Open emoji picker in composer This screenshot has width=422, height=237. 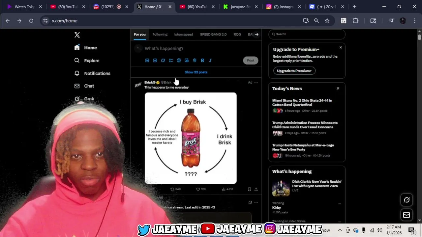click(179, 61)
